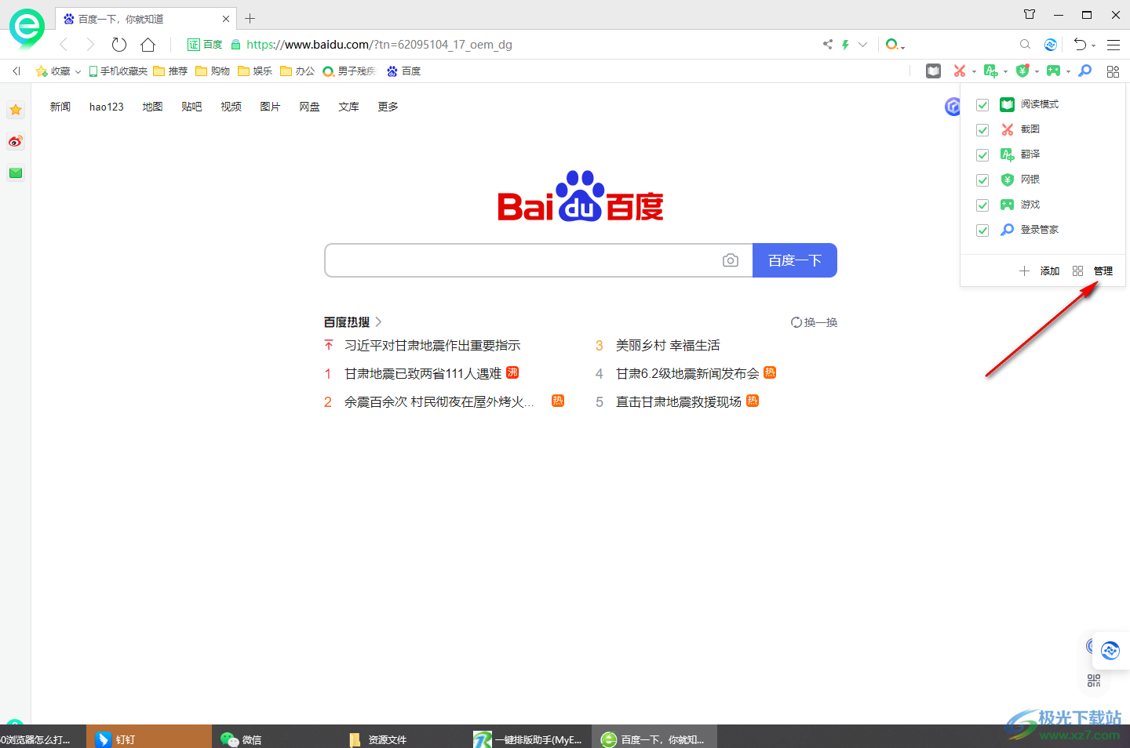
Task: Expand the screenshot tool dropdown arrow
Action: click(x=974, y=72)
